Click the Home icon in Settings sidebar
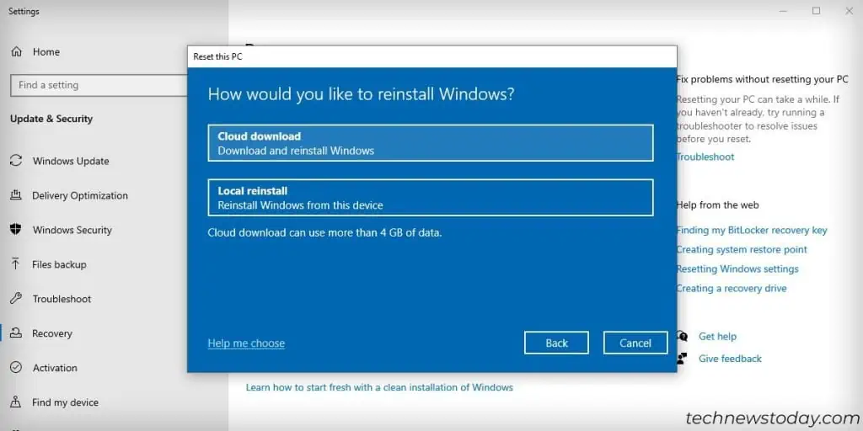863x431 pixels. 17,51
